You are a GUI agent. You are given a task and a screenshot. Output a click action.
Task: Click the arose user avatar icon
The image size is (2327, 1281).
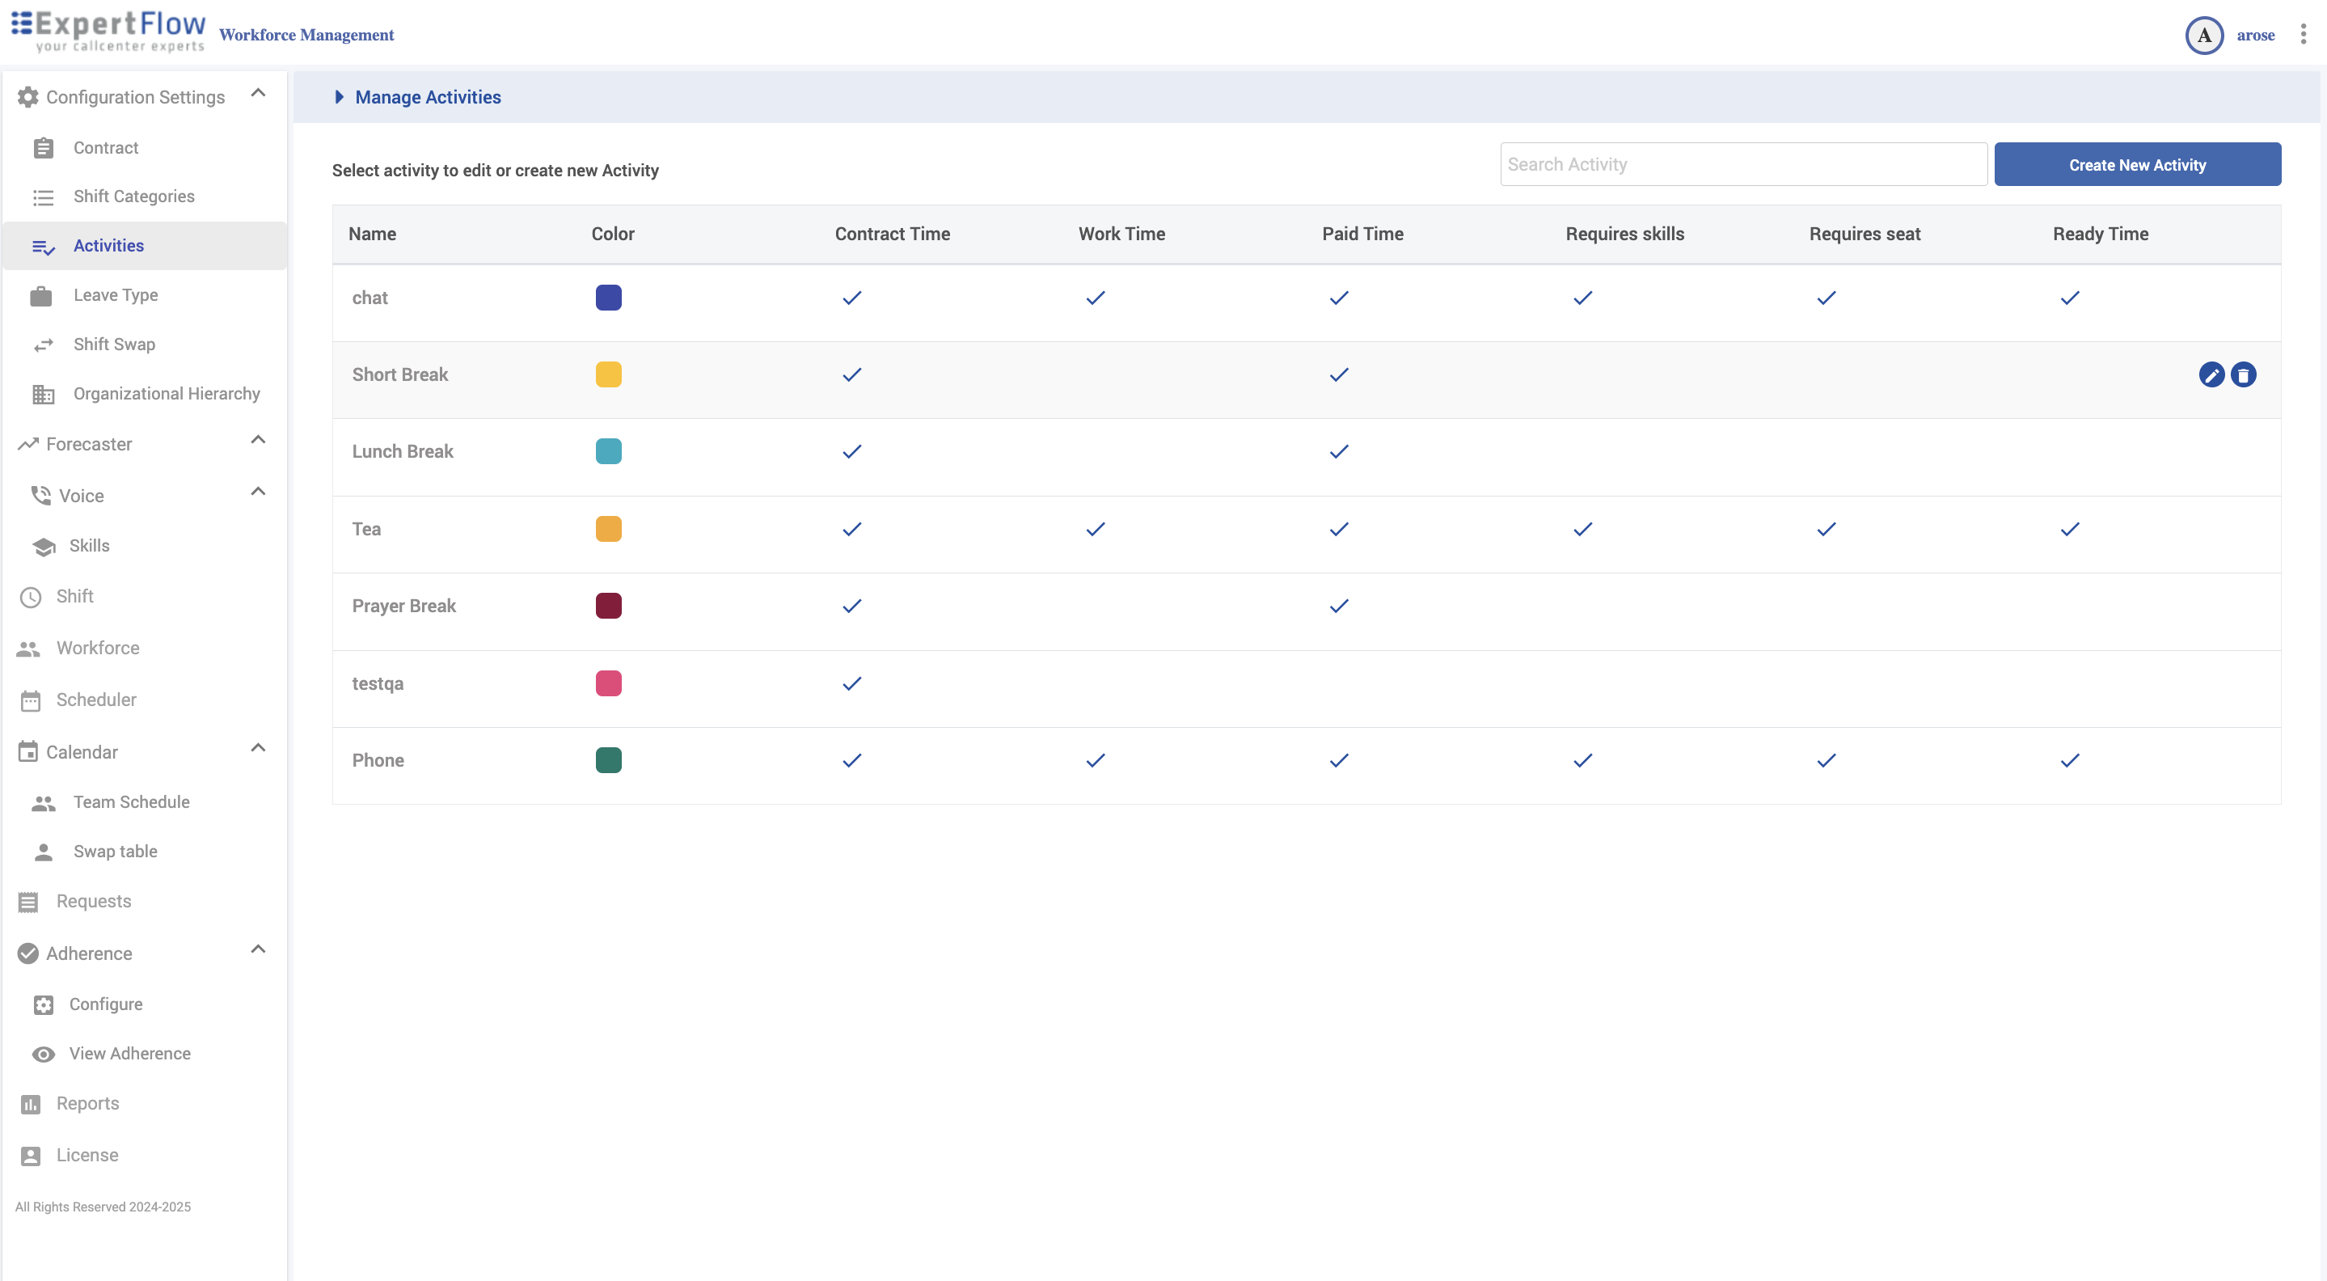[2203, 36]
